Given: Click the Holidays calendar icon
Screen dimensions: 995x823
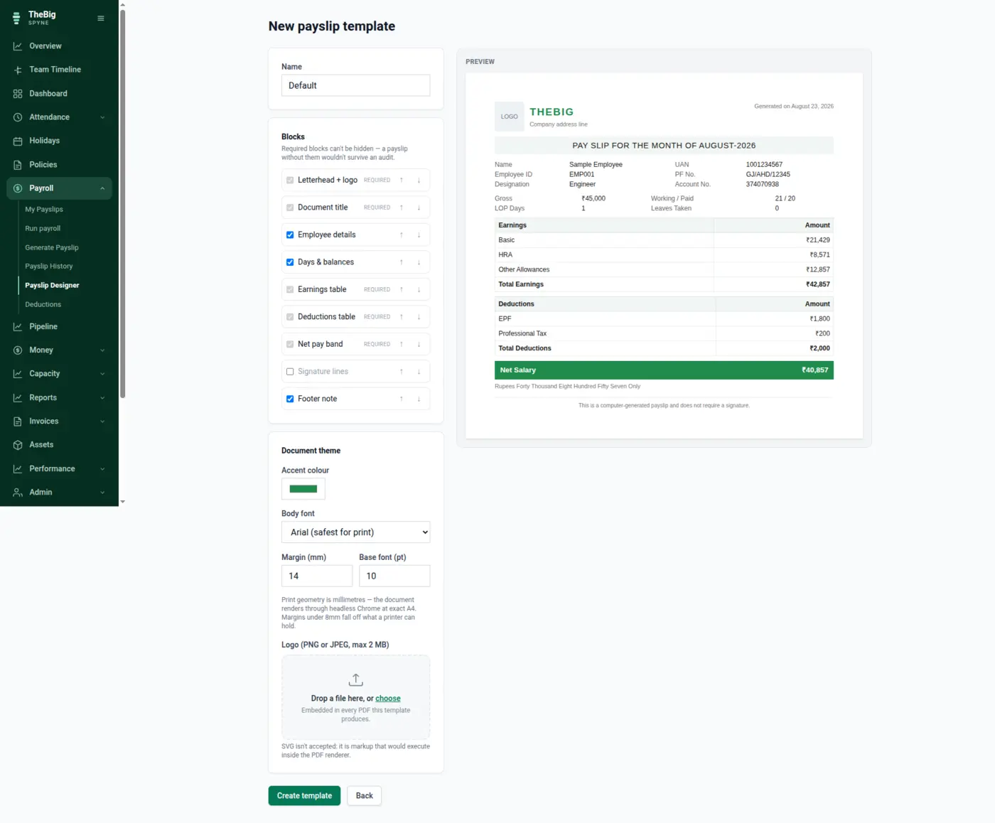Looking at the screenshot, I should pos(18,141).
